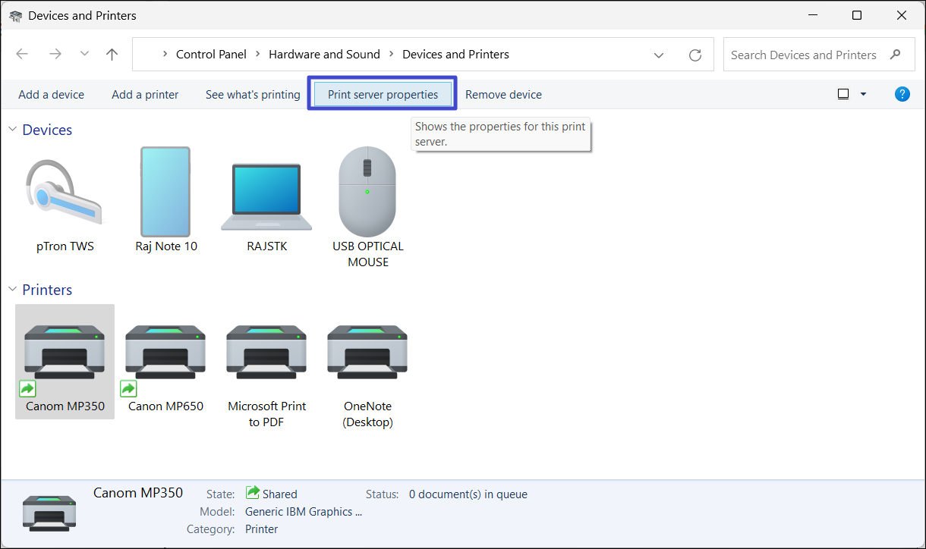
Task: Open the recent locations dropdown
Action: point(84,55)
